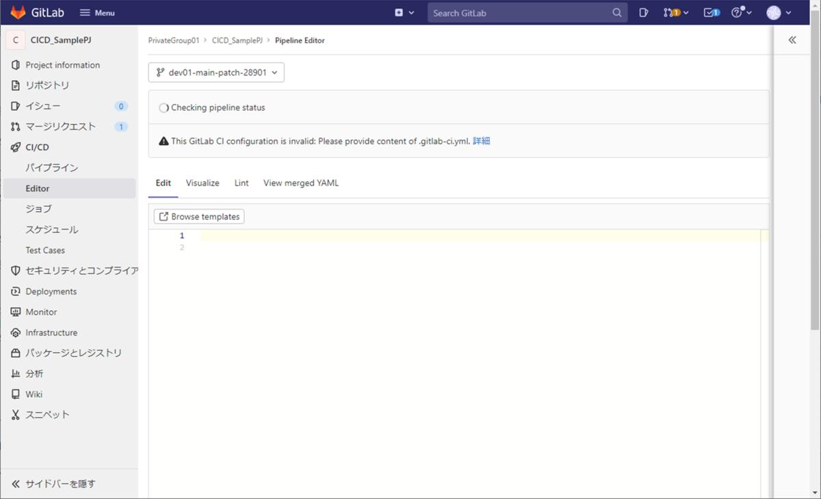Open the CICD_SamplePJ project title link

61,40
